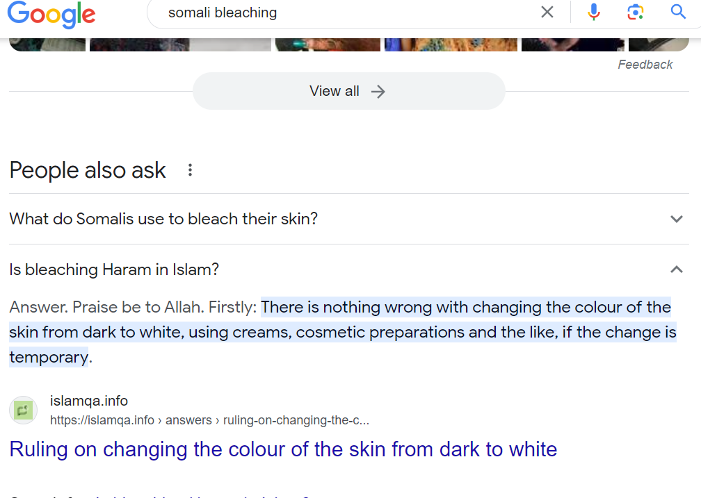Click the islamqa.info site name
This screenshot has width=701, height=498.
(89, 401)
